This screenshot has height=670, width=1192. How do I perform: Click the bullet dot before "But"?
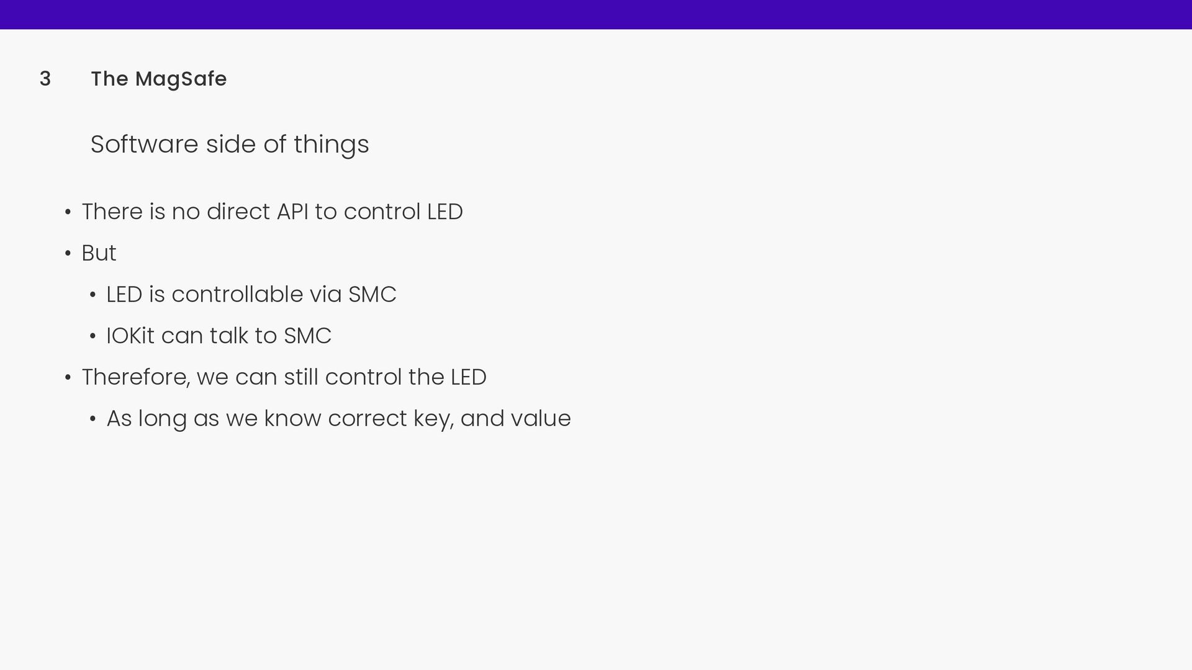(x=68, y=254)
